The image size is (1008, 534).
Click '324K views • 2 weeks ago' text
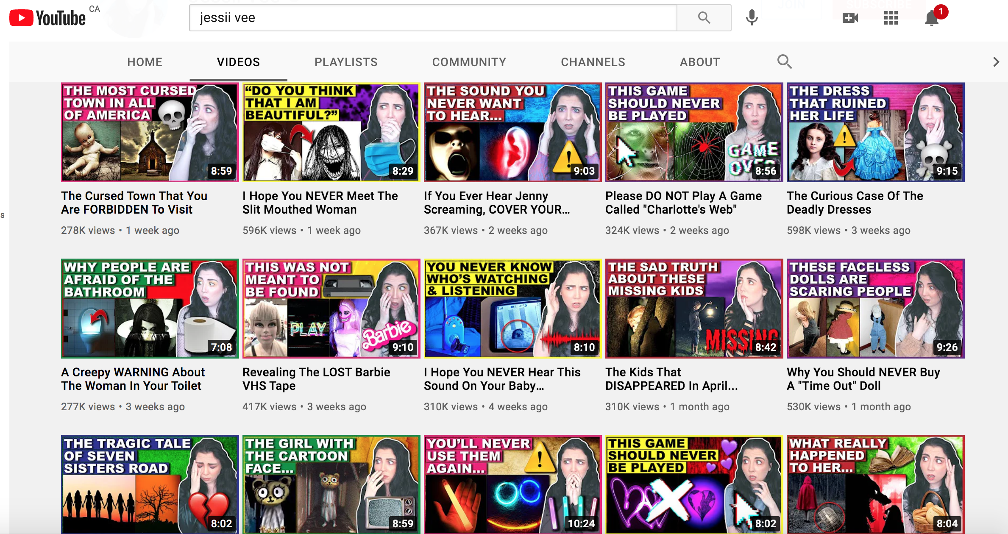coord(667,231)
